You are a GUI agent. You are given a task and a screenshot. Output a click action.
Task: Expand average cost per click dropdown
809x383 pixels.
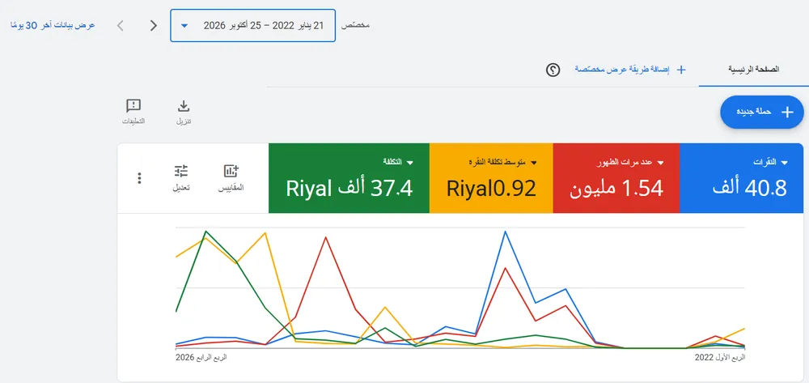pyautogui.click(x=534, y=163)
